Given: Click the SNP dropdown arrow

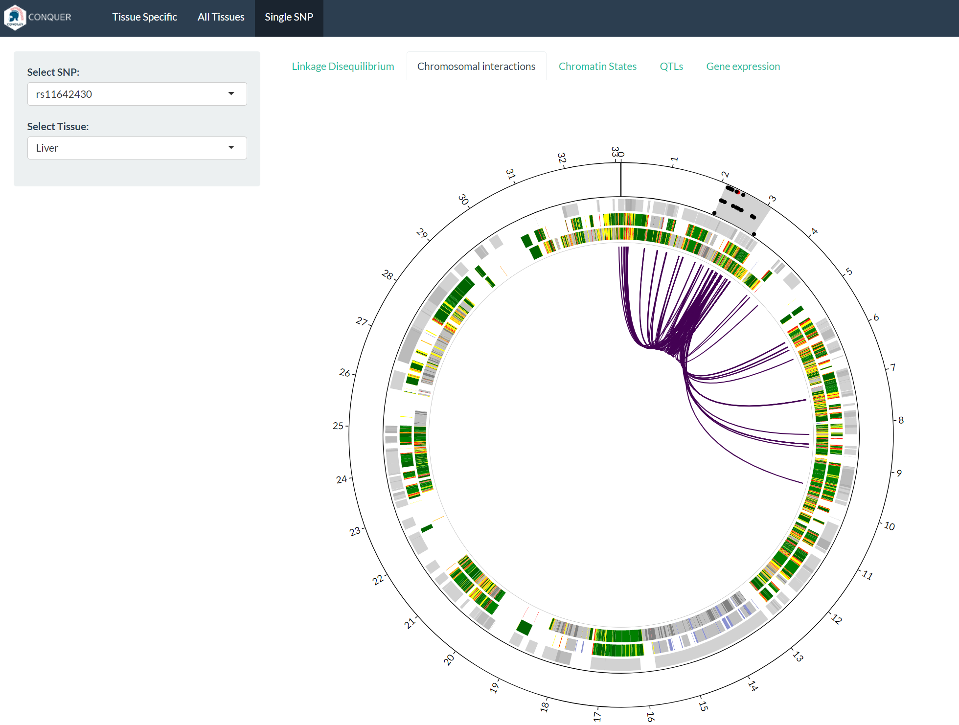Looking at the screenshot, I should pos(231,93).
